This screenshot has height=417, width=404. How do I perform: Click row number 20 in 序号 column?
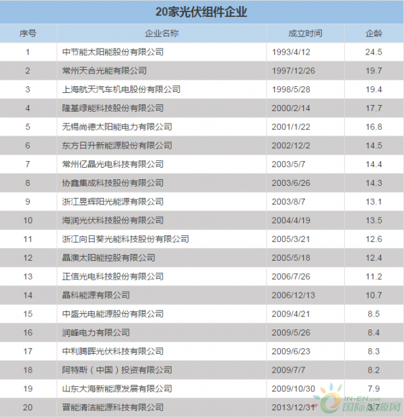[x=28, y=407]
